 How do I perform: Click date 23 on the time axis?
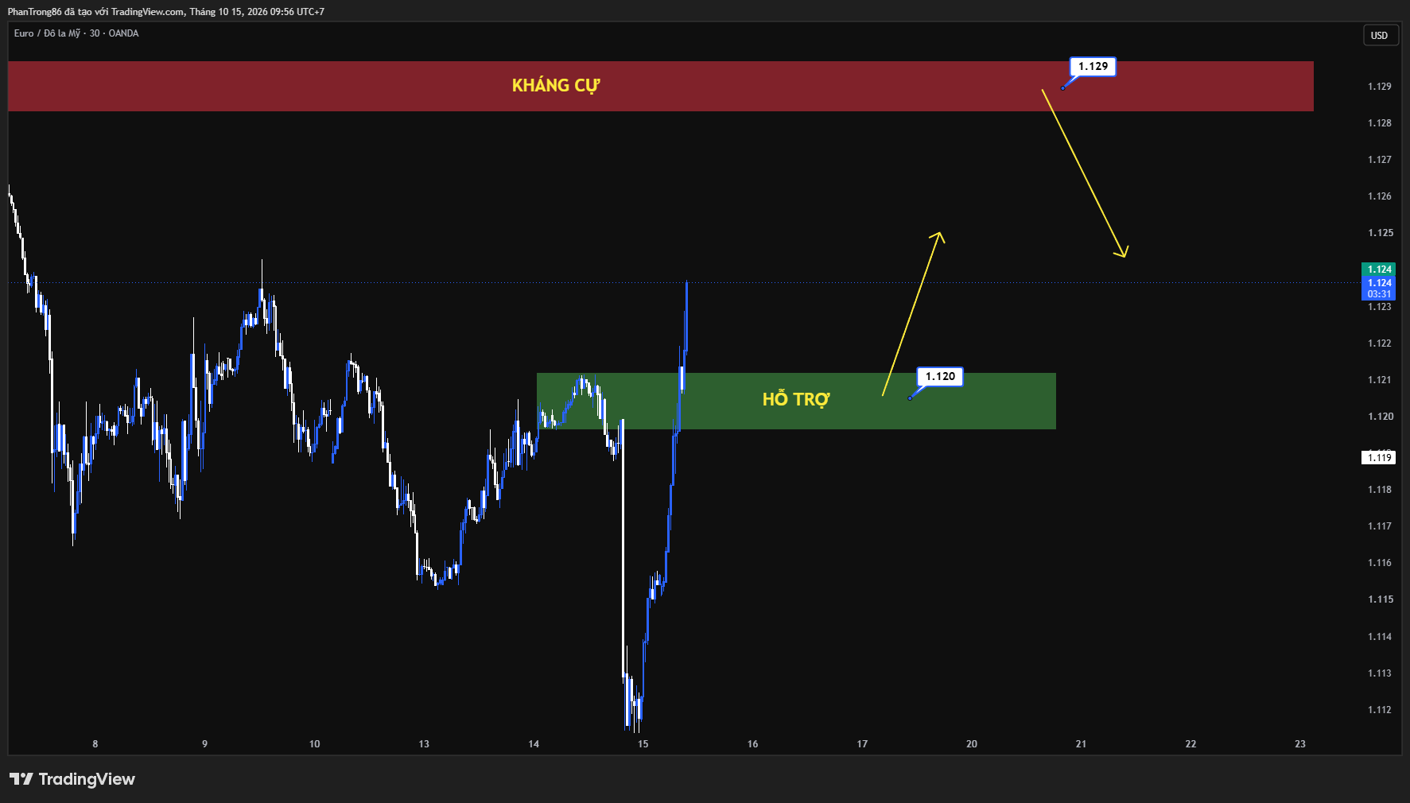coord(1300,744)
